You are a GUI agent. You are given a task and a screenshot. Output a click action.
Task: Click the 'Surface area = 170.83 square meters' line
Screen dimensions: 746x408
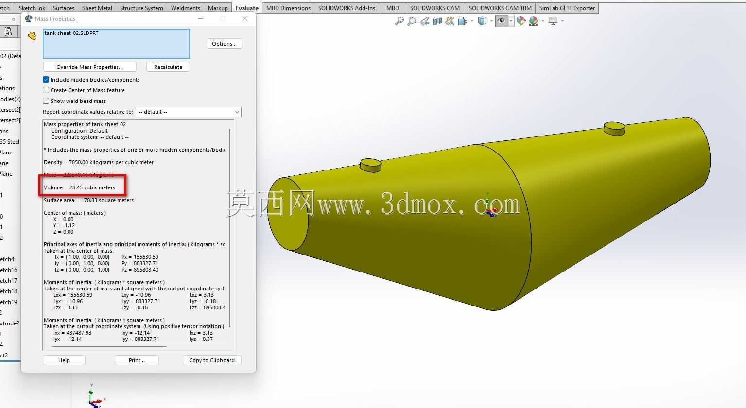(88, 200)
